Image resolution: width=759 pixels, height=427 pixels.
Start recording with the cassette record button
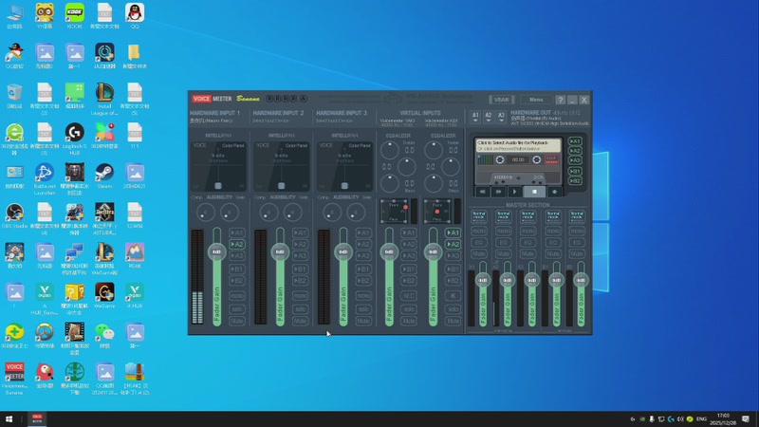555,192
